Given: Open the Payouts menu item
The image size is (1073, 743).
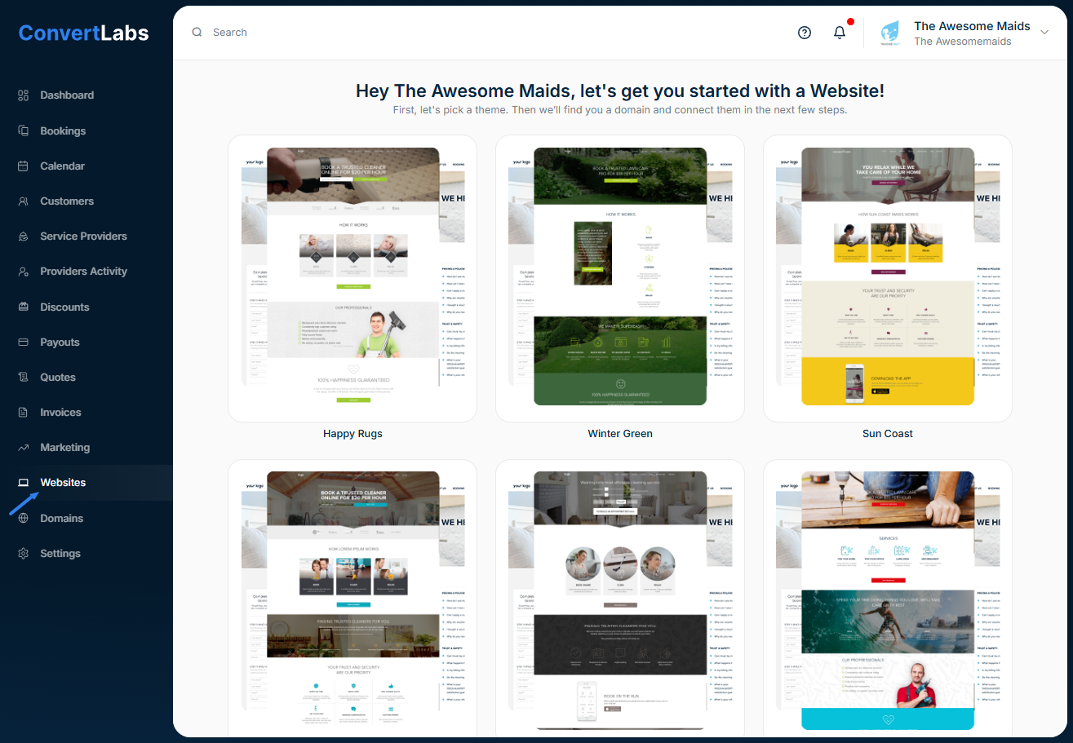Looking at the screenshot, I should pos(60,343).
